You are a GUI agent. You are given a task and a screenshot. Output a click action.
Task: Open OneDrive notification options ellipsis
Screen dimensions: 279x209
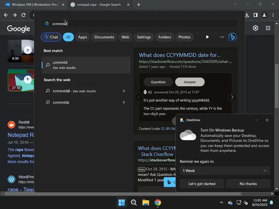tap(256, 120)
